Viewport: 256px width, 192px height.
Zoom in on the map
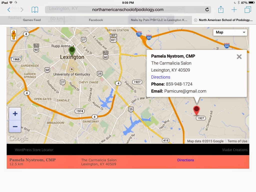(x=15, y=114)
